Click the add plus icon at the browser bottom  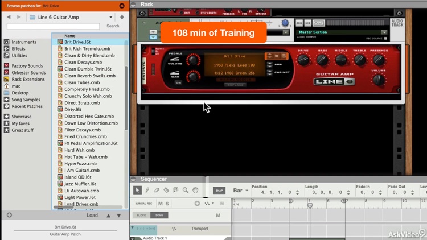coord(9,215)
